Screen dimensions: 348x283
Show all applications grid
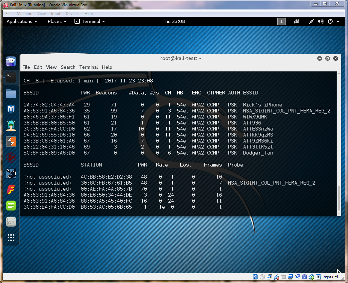click(11, 238)
